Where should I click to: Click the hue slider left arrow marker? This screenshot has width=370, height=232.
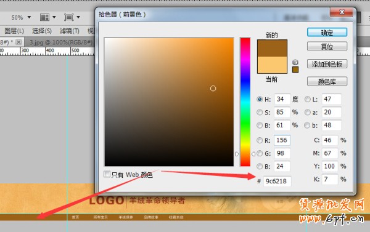[237, 154]
